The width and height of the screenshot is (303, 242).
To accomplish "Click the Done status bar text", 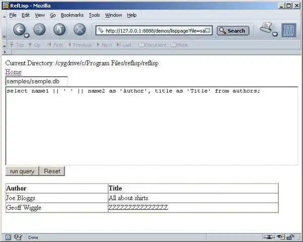I will point(33,237).
